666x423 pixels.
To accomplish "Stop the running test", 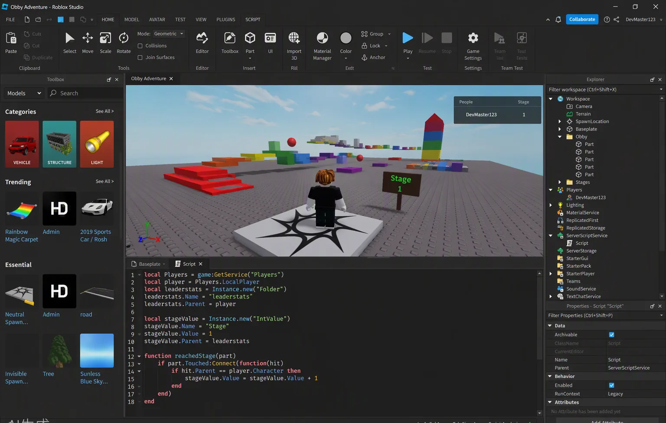I will 447,43.
